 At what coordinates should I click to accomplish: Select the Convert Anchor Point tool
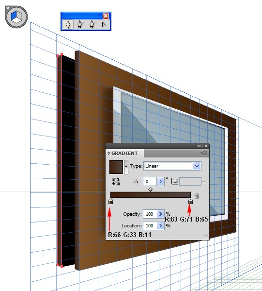point(104,24)
